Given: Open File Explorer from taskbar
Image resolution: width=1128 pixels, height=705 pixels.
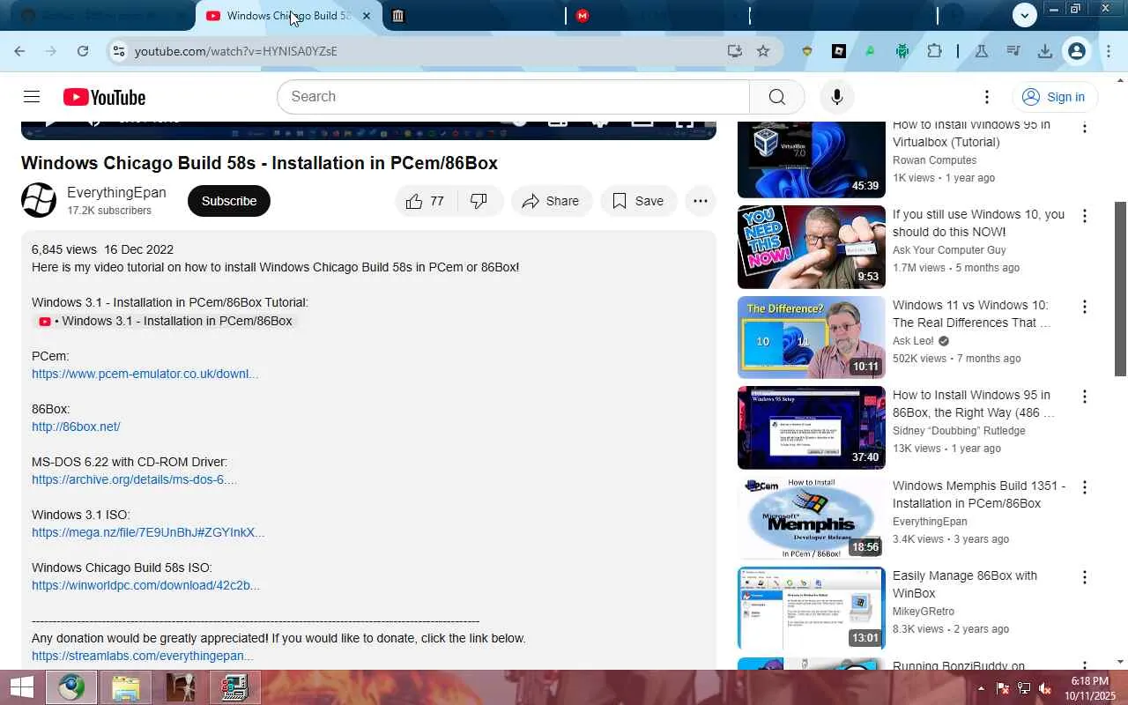Looking at the screenshot, I should [126, 687].
